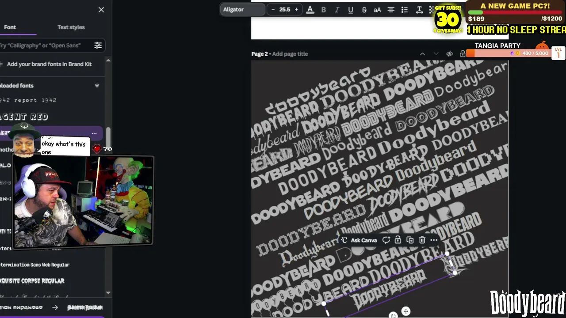Choose the Agent Red font
566x318 pixels.
click(x=24, y=117)
